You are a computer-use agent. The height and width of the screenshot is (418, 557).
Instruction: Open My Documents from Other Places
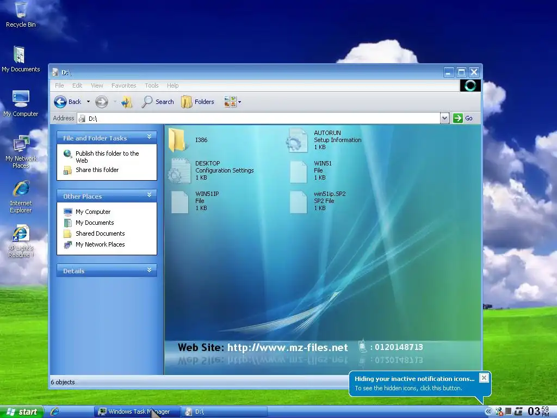pos(95,223)
